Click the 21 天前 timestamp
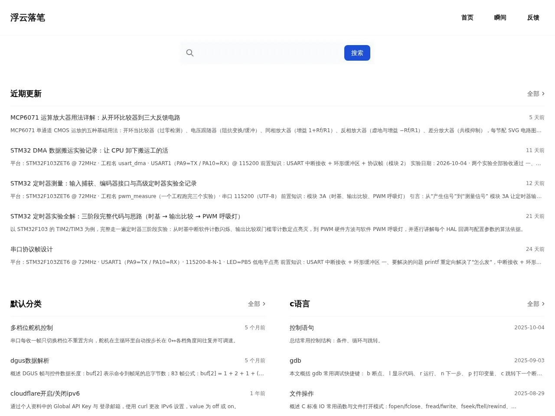Image resolution: width=555 pixels, height=416 pixels. pyautogui.click(x=535, y=216)
